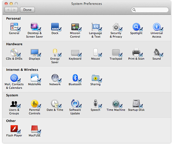
Task: Open Energy Saver light bulb icon
Action: (55, 52)
